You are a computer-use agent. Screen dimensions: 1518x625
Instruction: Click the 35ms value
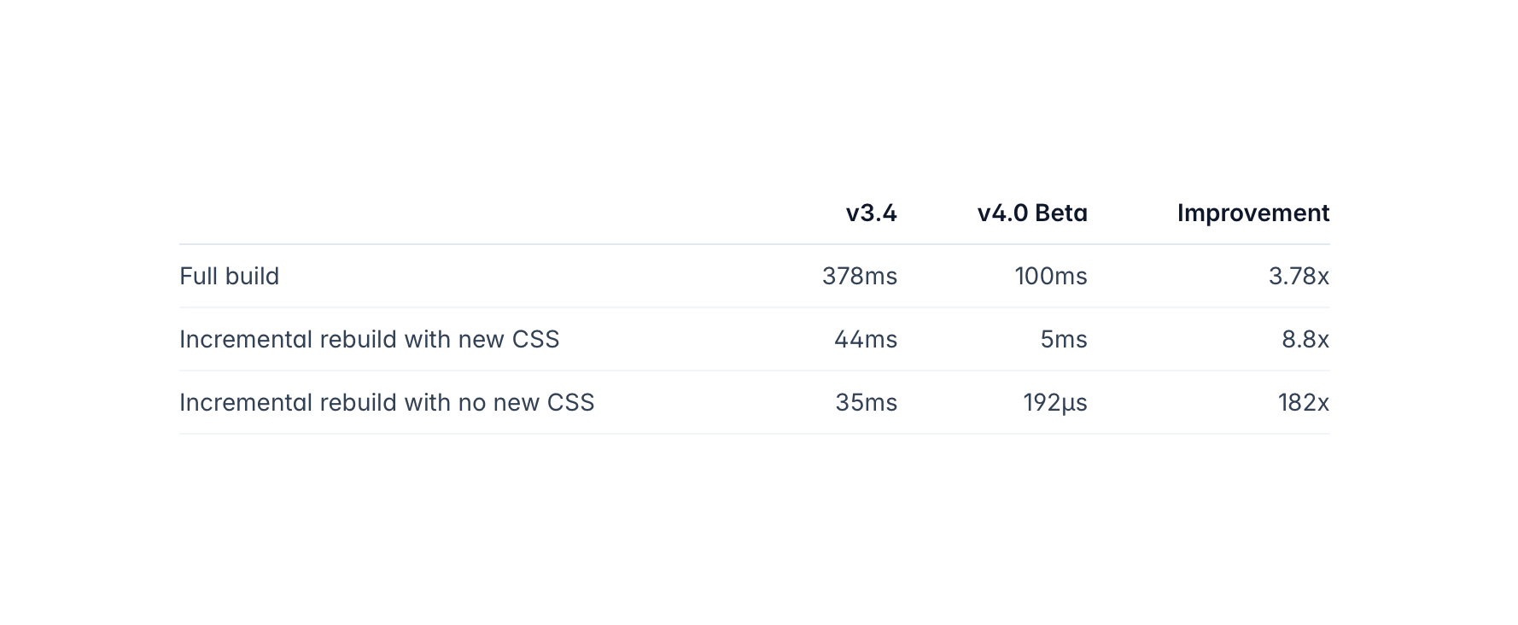pos(866,402)
